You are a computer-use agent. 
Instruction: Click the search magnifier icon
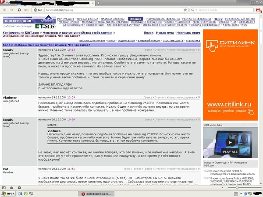coord(193,10)
